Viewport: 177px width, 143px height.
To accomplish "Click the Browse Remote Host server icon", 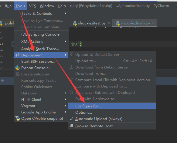I will click(x=71, y=126).
